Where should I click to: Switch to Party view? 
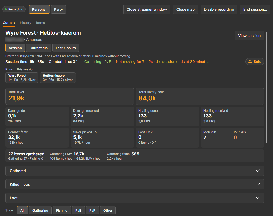coord(58,9)
